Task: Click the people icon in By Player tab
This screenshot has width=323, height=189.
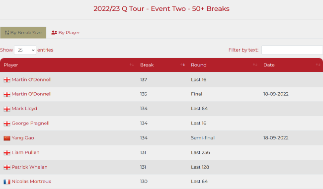Action: click(54, 33)
